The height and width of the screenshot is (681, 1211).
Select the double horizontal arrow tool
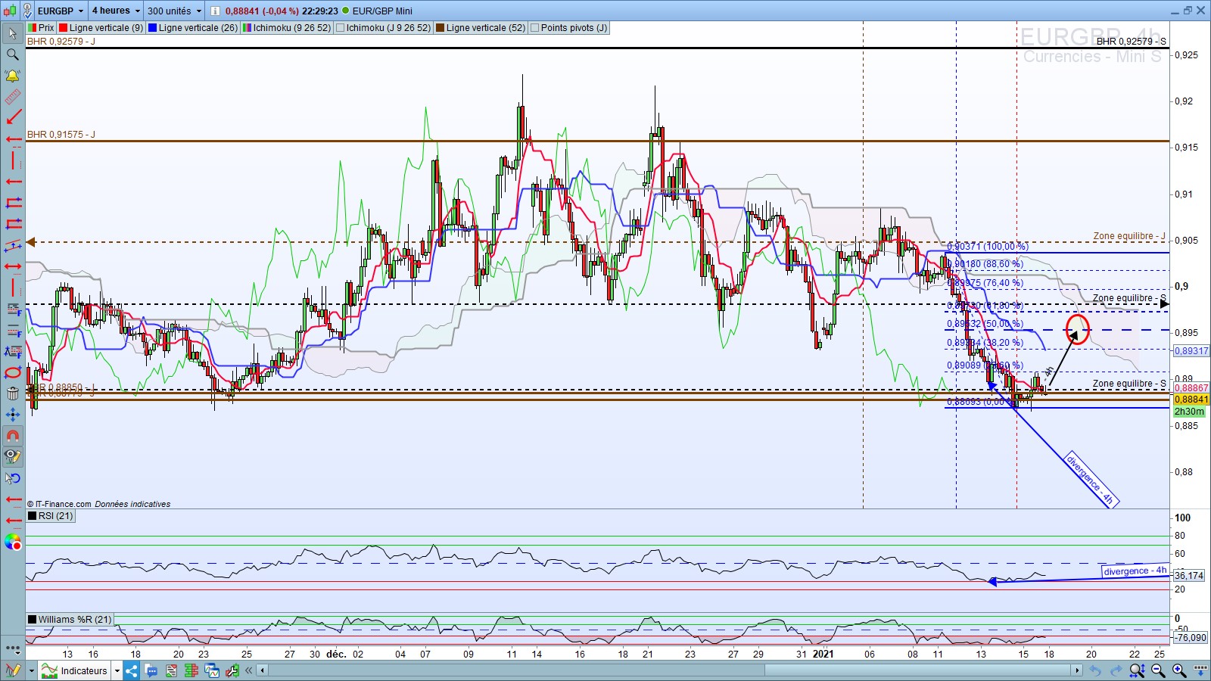(x=13, y=266)
